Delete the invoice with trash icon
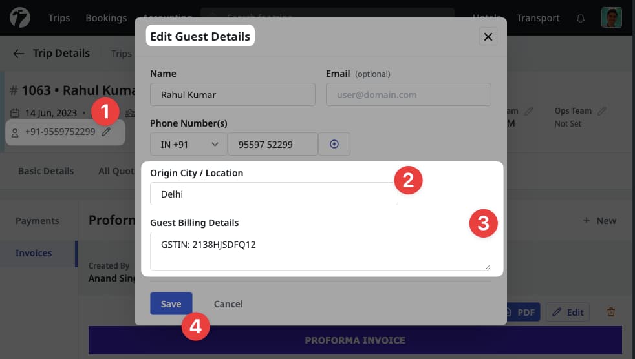This screenshot has height=359, width=635. click(x=610, y=312)
